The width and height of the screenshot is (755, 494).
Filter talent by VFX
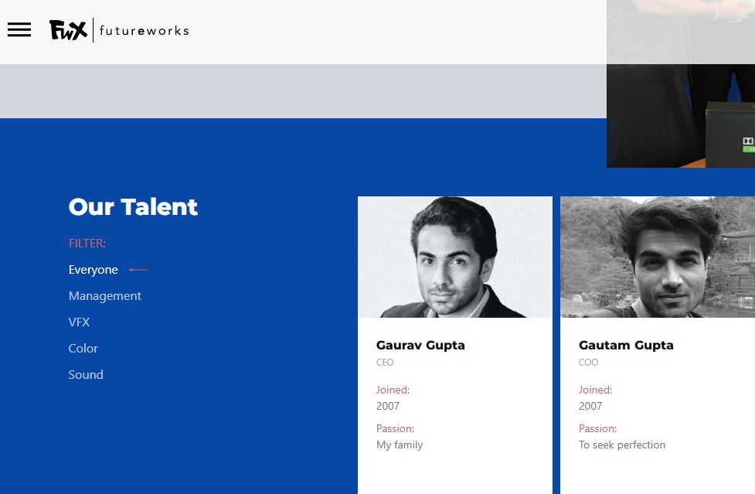click(79, 322)
